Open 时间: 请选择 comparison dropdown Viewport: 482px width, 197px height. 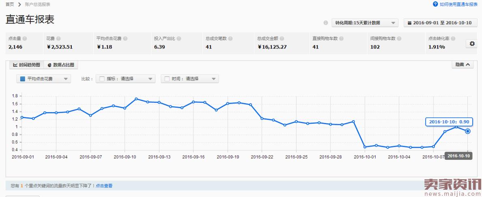click(190, 79)
